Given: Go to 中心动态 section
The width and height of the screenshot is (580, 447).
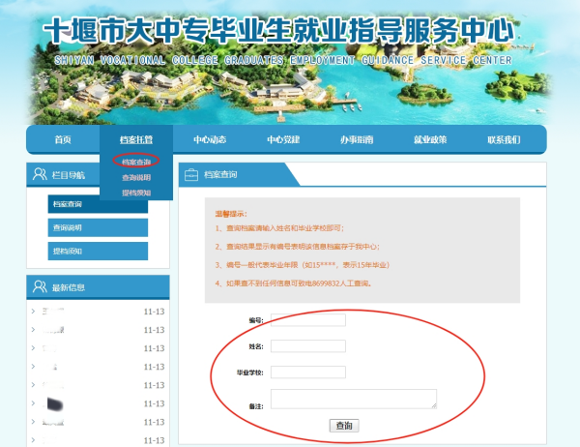Looking at the screenshot, I should [x=210, y=139].
